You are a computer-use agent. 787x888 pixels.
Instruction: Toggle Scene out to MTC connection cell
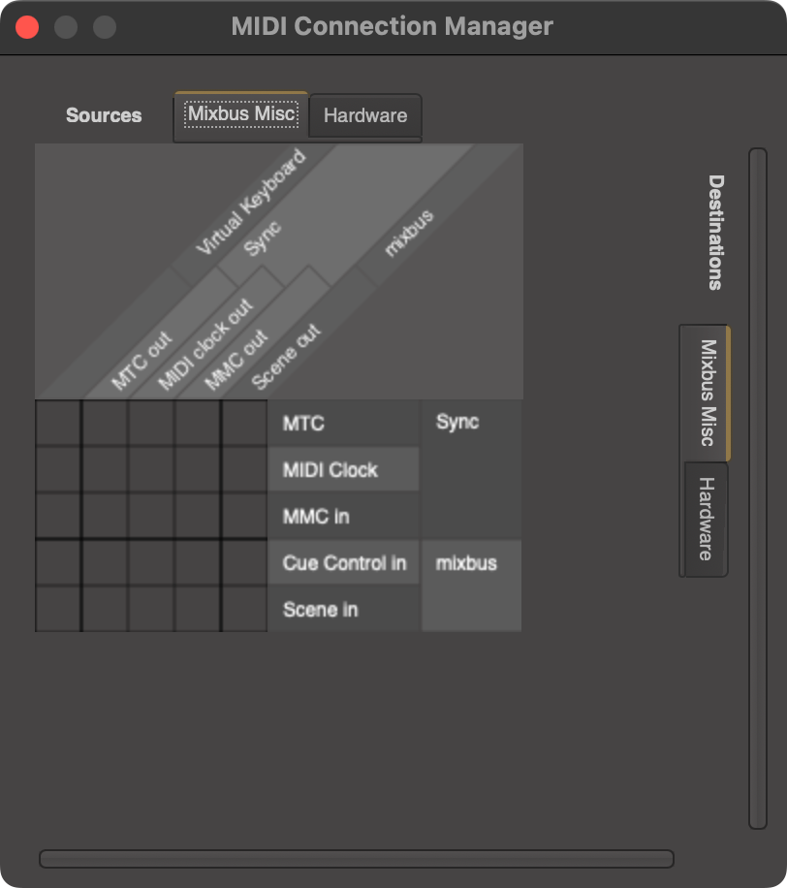tap(244, 424)
